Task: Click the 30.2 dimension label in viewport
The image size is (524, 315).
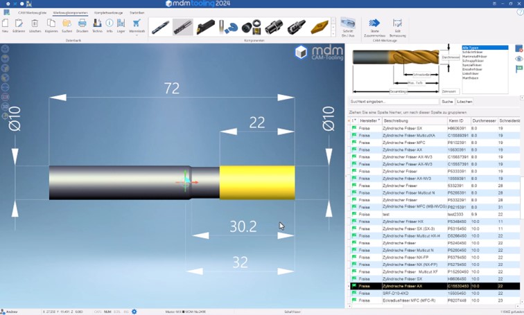Action: click(243, 226)
